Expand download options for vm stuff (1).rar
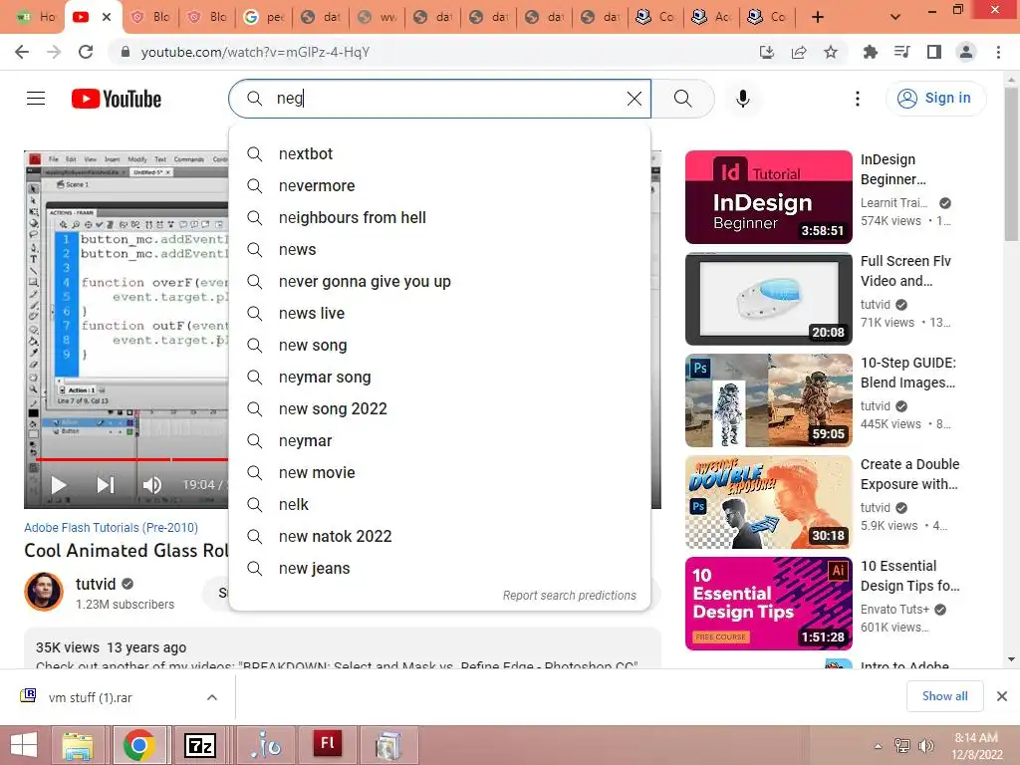This screenshot has height=765, width=1020. click(x=212, y=697)
